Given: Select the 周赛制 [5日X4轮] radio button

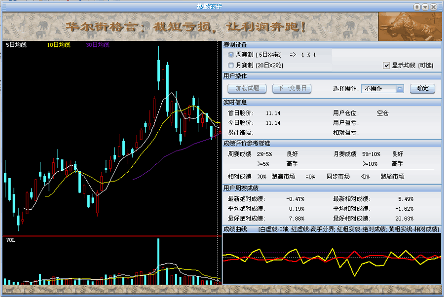Looking at the screenshot, I should coord(230,54).
